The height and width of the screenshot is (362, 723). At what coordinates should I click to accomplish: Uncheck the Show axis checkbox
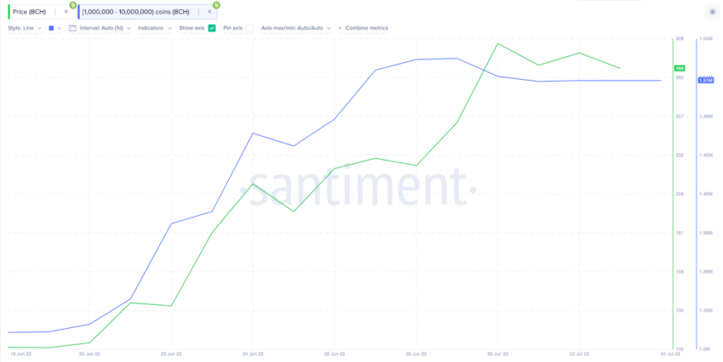click(x=212, y=28)
